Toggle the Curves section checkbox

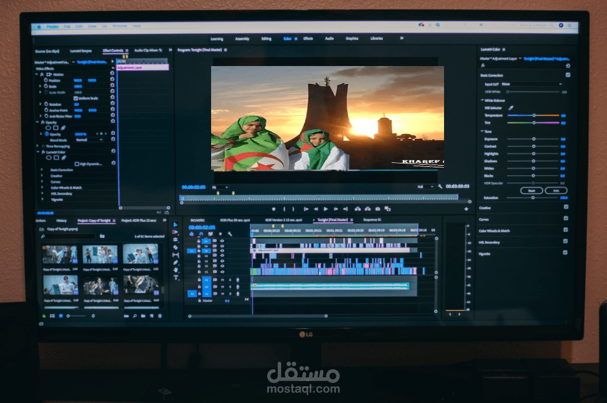click(x=566, y=218)
